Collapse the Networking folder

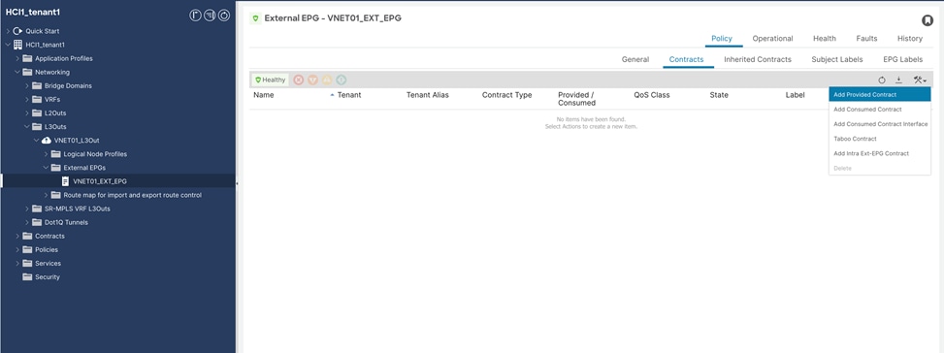pyautogui.click(x=17, y=72)
